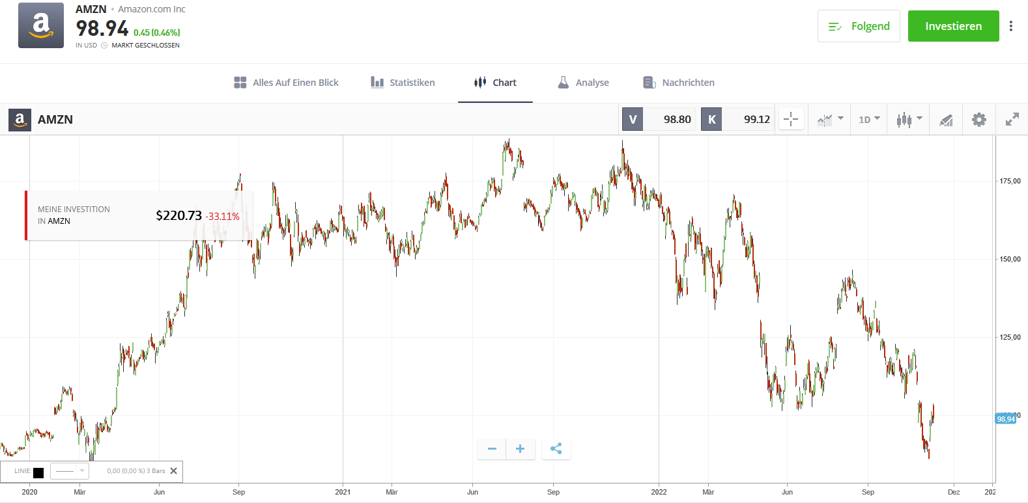Open the compare chart dropdown
The height and width of the screenshot is (503, 1028).
[831, 119]
